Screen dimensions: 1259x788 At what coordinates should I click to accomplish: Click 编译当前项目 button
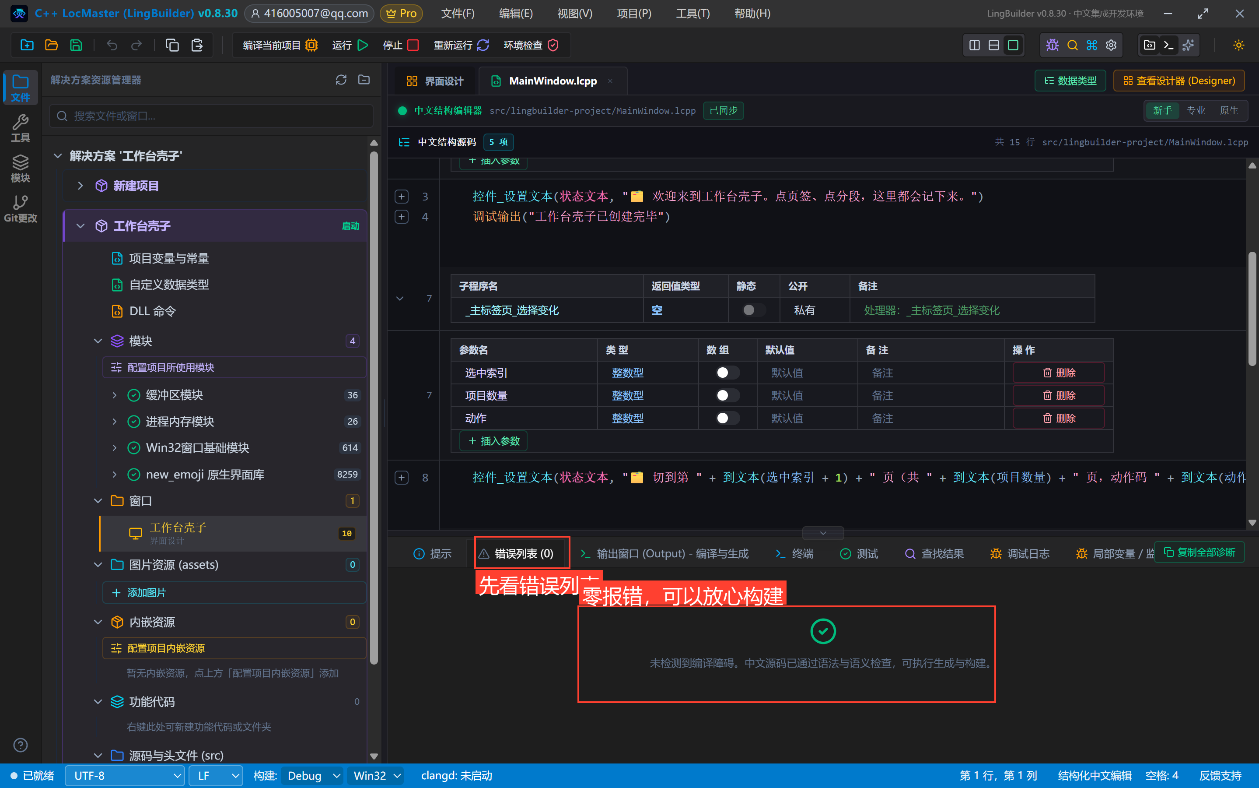pyautogui.click(x=280, y=45)
